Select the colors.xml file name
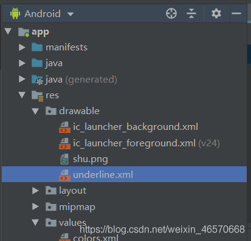Image resolution: width=251 pixels, height=241 pixels. click(95, 237)
